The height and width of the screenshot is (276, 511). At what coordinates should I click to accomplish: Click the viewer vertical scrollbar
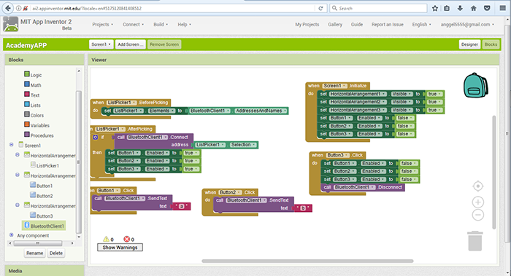(x=494, y=173)
